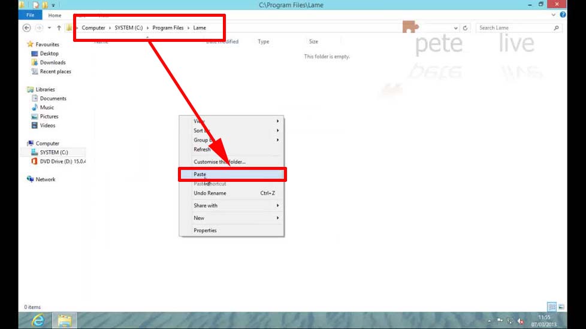586x329 pixels.
Task: Open Customize Quick Access Toolbar dropdown
Action: (x=53, y=5)
